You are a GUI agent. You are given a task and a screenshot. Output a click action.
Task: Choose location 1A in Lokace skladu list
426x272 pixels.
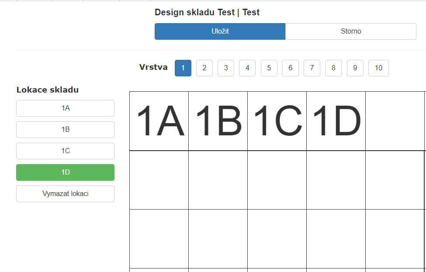click(x=65, y=108)
